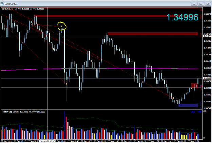Click the 27 Sep 10:17 time axis label

pos(20,141)
